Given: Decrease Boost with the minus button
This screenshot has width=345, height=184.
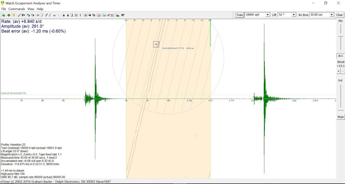Looking at the screenshot, I should coord(343,71).
